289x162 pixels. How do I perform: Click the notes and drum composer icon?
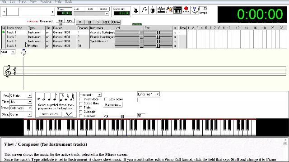(169, 10)
